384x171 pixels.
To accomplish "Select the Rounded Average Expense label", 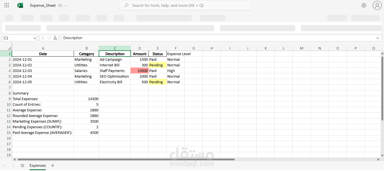I will pos(43,116).
